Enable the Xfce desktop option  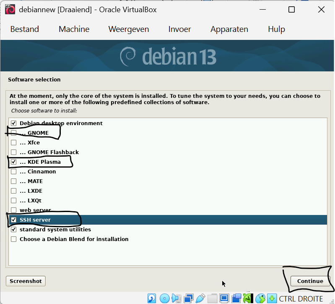[x=14, y=142]
